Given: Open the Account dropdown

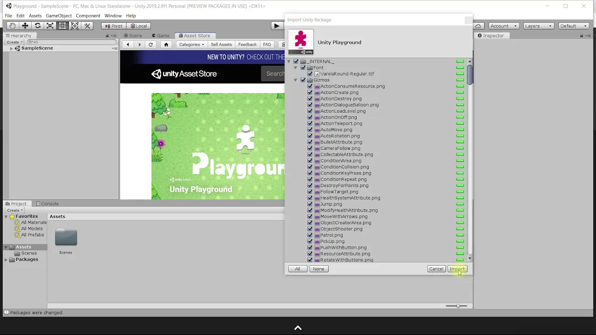Looking at the screenshot, I should 503,26.
